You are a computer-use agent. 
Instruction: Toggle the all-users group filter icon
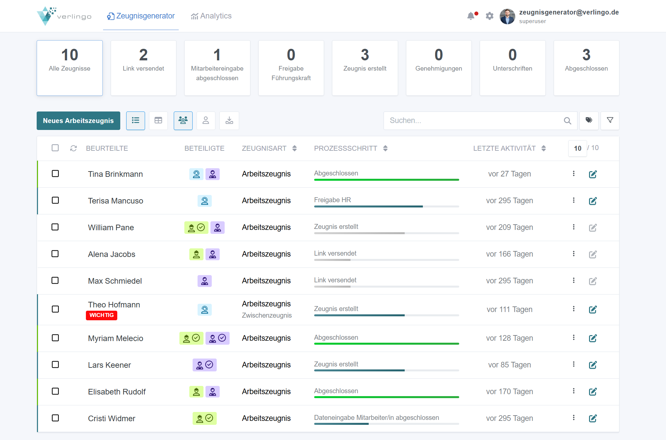pyautogui.click(x=183, y=121)
